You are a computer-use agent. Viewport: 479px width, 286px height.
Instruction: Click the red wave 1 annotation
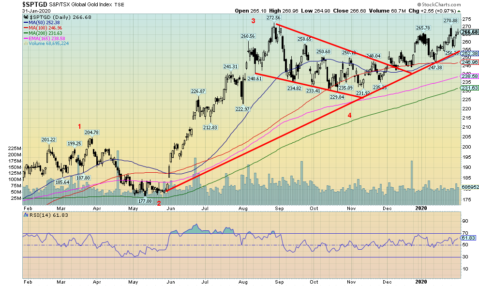[80, 127]
